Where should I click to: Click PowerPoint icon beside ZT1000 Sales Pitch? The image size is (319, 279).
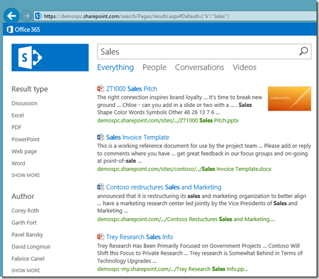(x=101, y=89)
